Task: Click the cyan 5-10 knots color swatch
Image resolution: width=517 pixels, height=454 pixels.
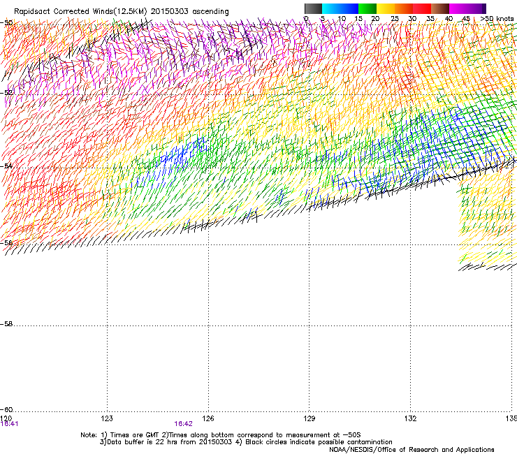Action: tap(331, 8)
